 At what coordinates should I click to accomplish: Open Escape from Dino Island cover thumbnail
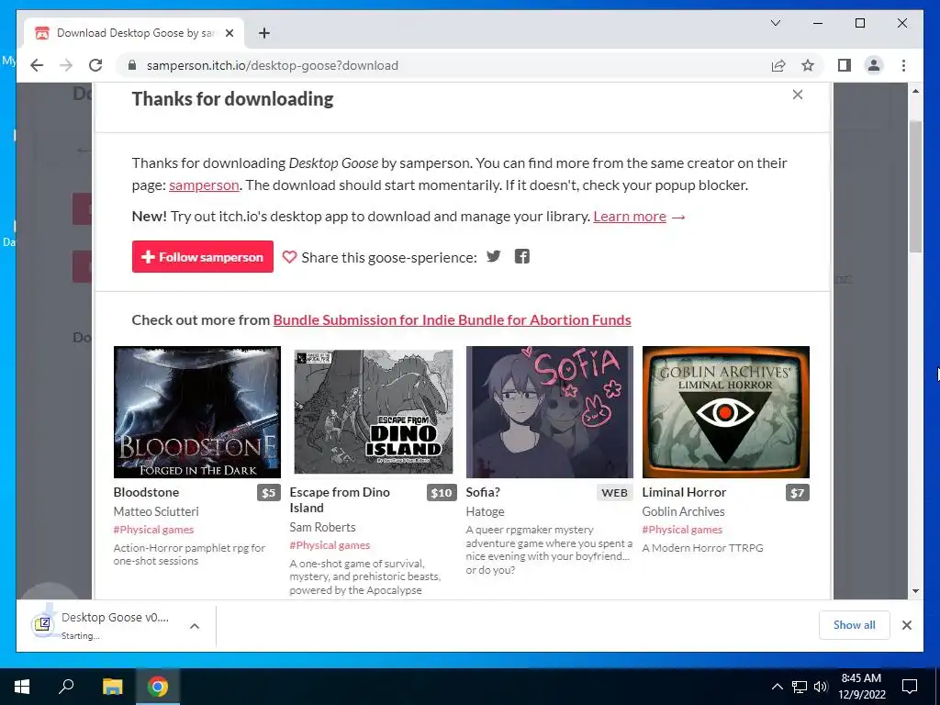pos(374,412)
